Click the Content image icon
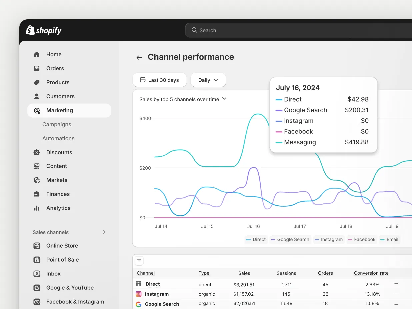Screen dimensions: 412x309 pyautogui.click(x=37, y=166)
